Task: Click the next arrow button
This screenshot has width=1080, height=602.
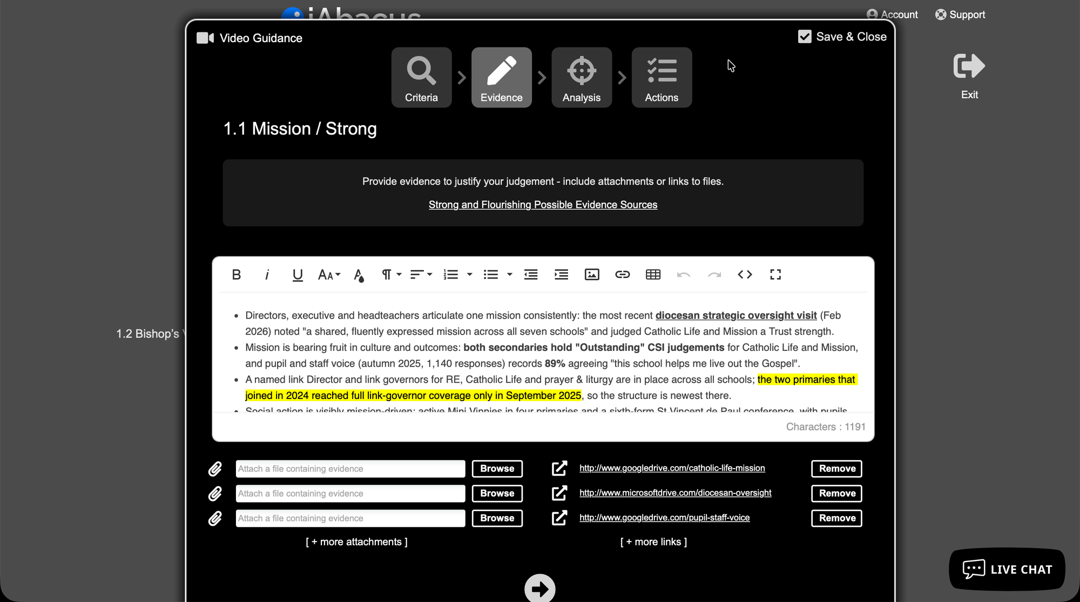Action: 540,589
